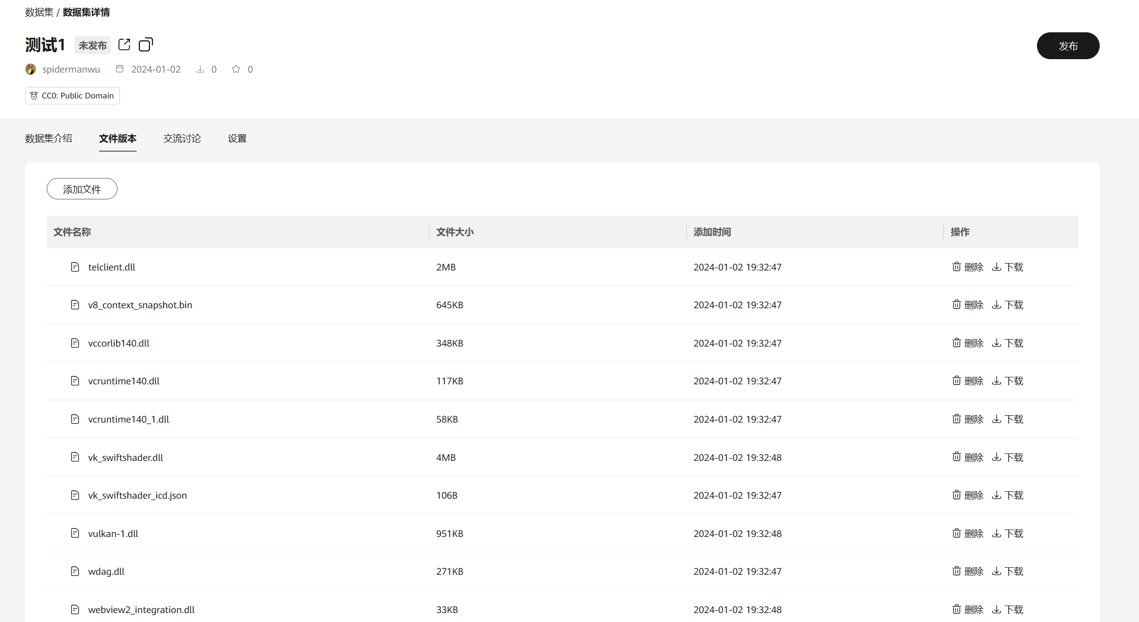
Task: Download the vk_swiftshader.dll file
Action: (x=1007, y=457)
